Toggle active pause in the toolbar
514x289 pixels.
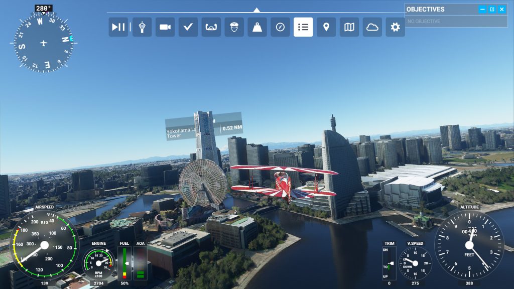pos(118,27)
